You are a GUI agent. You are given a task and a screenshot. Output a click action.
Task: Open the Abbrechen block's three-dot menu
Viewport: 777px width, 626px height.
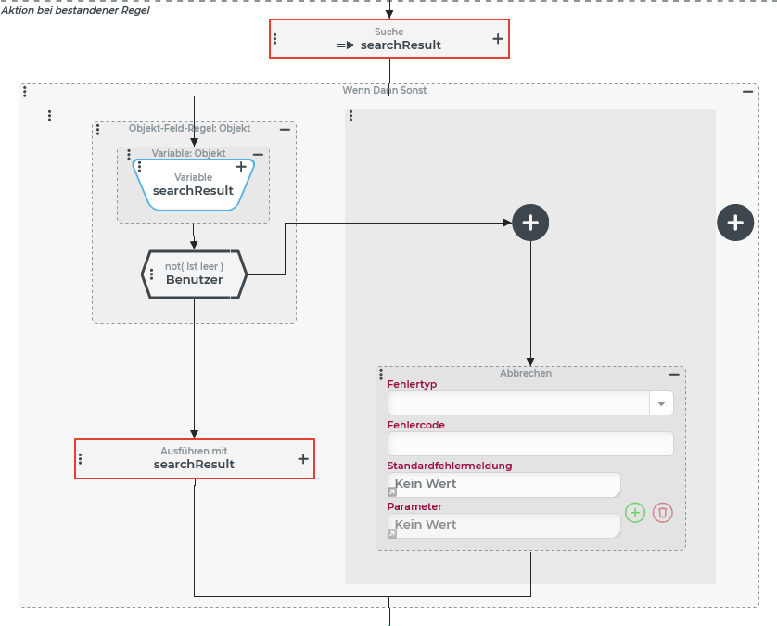point(381,374)
